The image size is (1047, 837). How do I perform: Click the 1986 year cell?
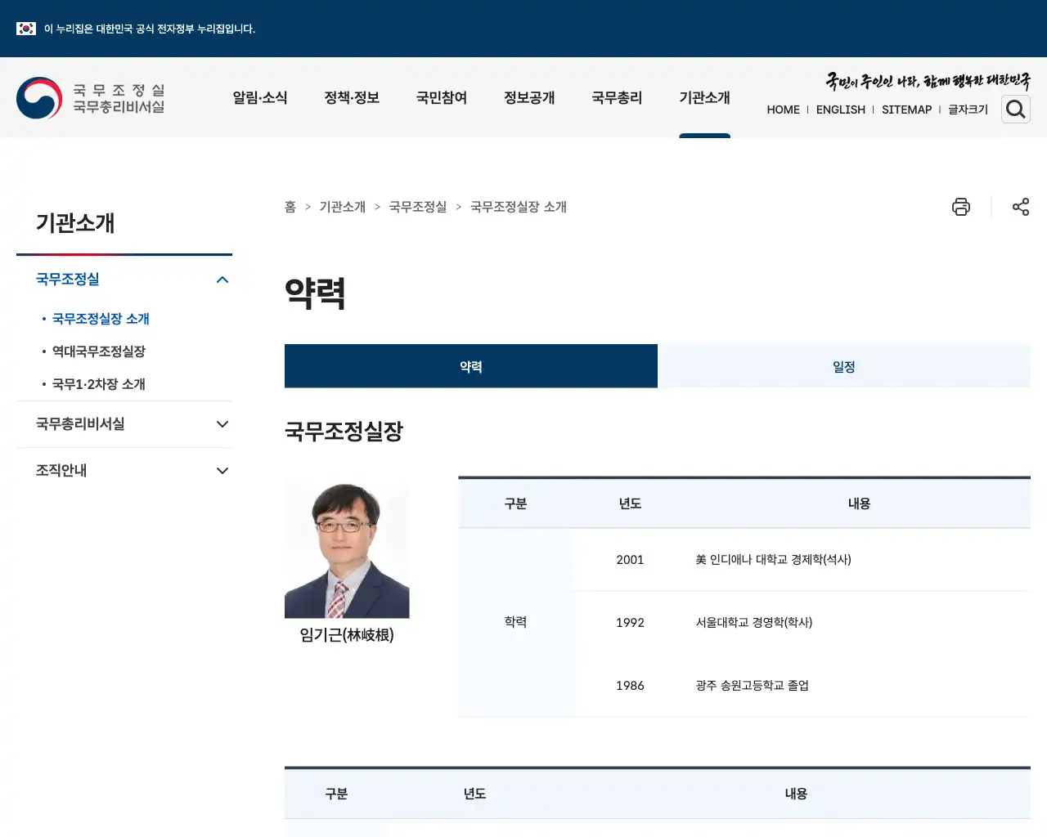coord(630,686)
